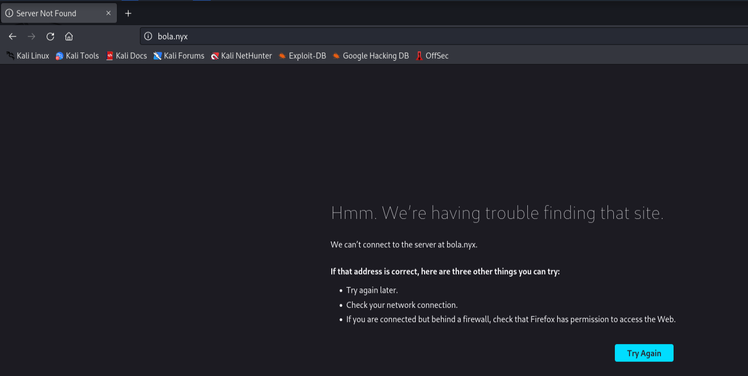The width and height of the screenshot is (748, 376).
Task: Open a new tab with plus button
Action: click(128, 13)
